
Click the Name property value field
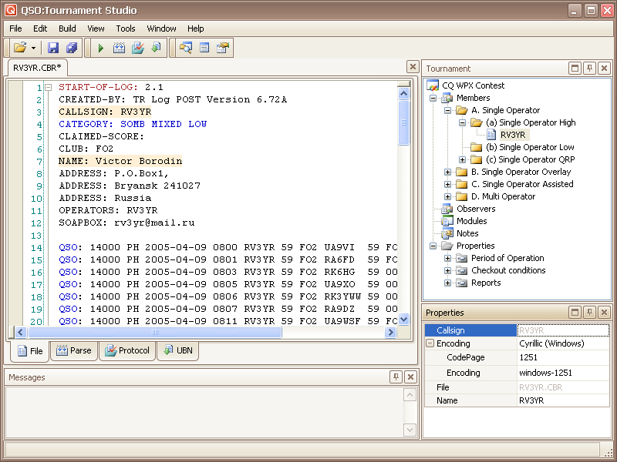pyautogui.click(x=563, y=401)
